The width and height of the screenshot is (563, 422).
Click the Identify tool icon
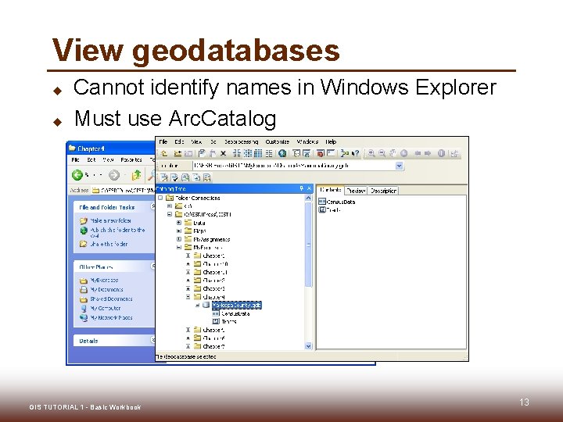point(441,154)
